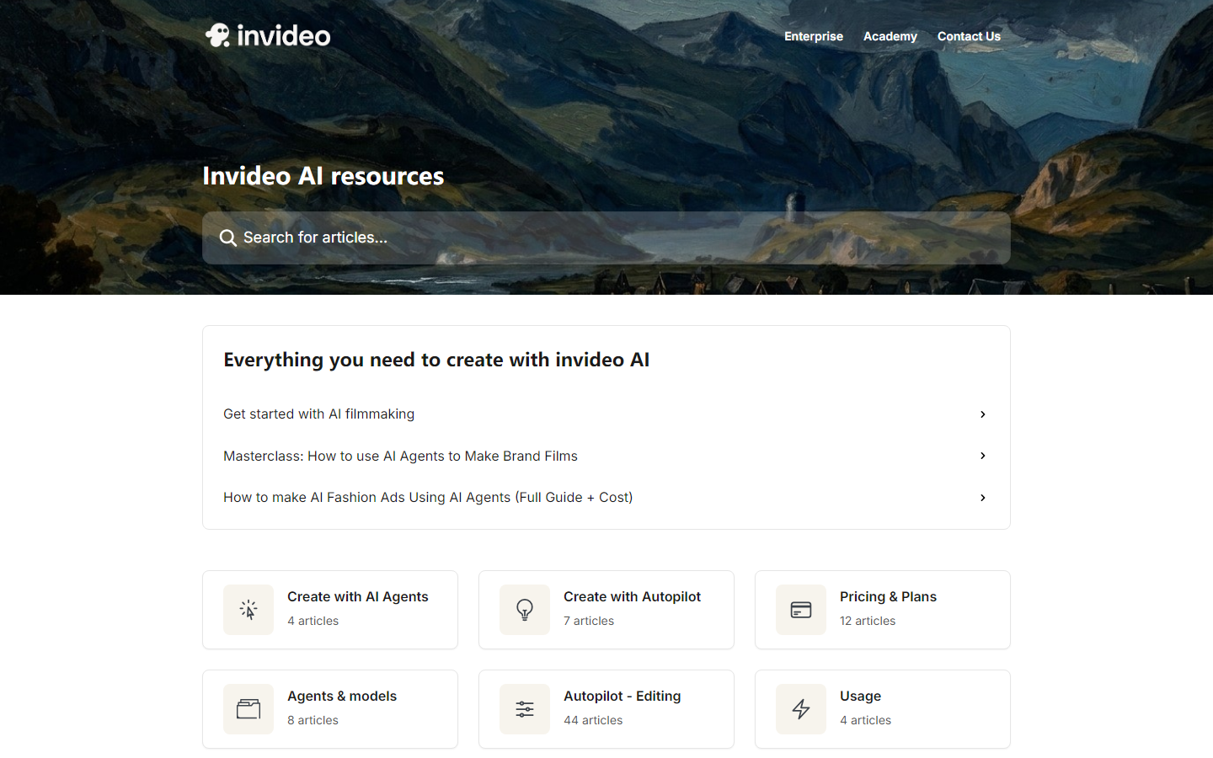Open the Contact Us menu link
Viewport: 1213px width, 758px height.
969,36
